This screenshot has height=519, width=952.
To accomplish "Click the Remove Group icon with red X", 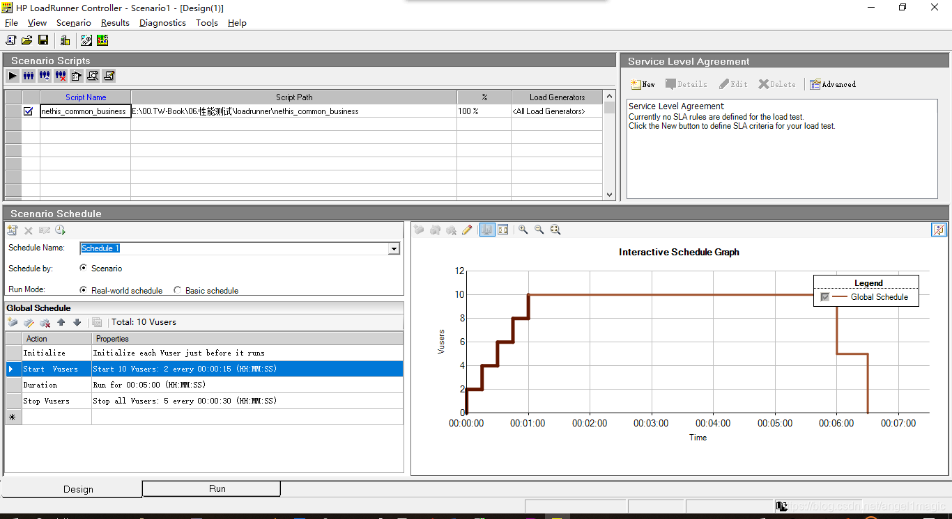I will 61,76.
